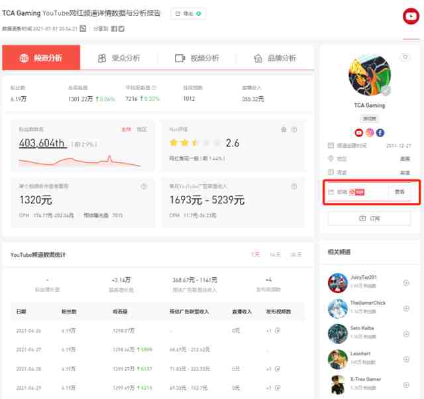This screenshot has width=424, height=399.
Task: Click the Nox star rating display
Action: (x=195, y=142)
